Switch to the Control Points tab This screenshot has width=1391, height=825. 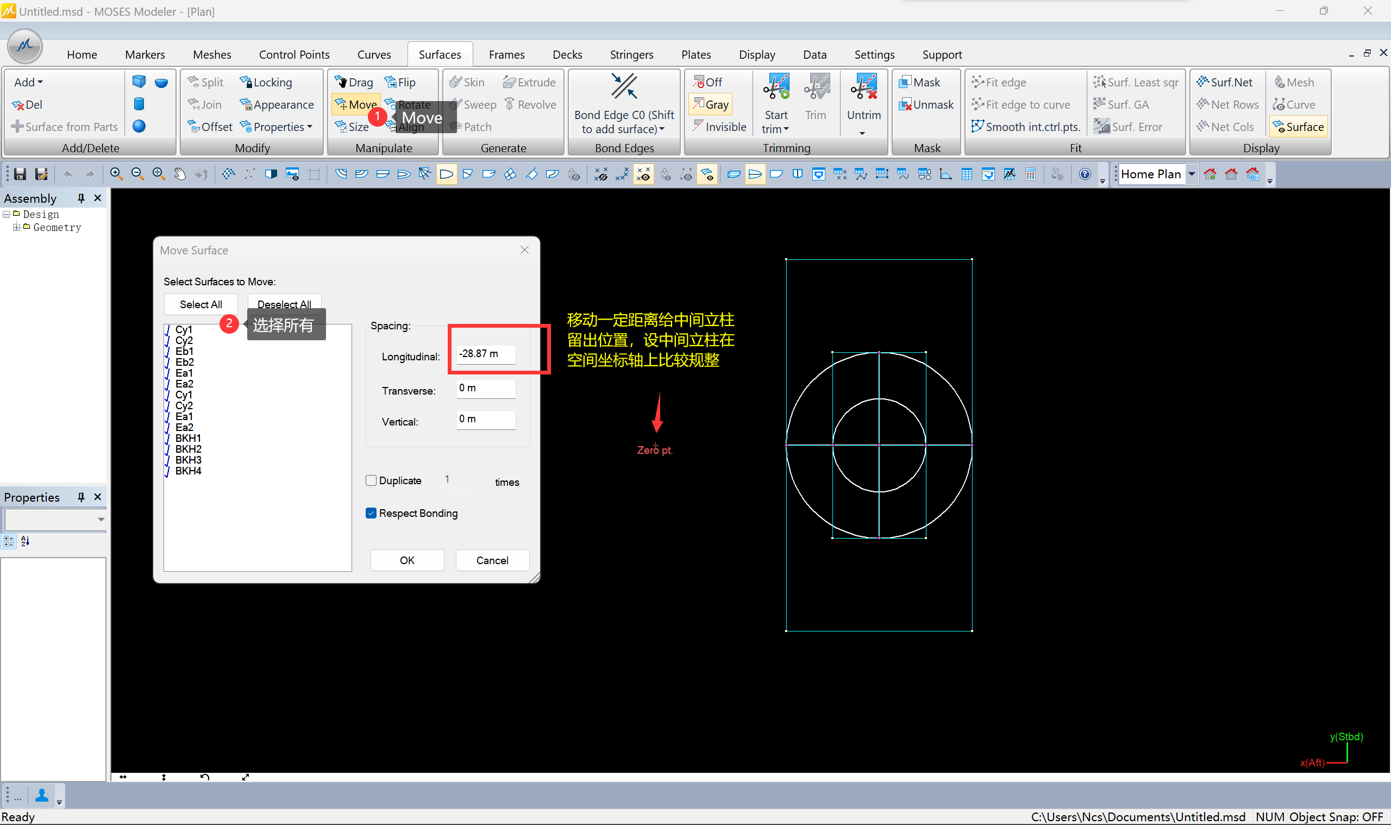(x=294, y=54)
